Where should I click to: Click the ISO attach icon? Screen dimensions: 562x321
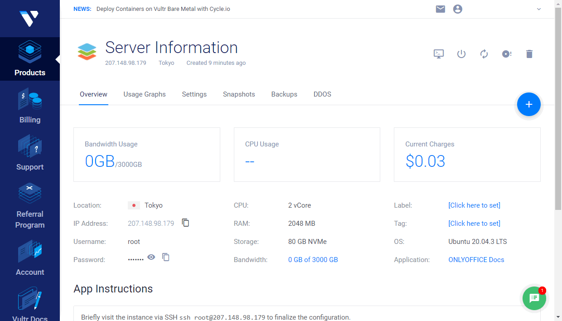(506, 53)
